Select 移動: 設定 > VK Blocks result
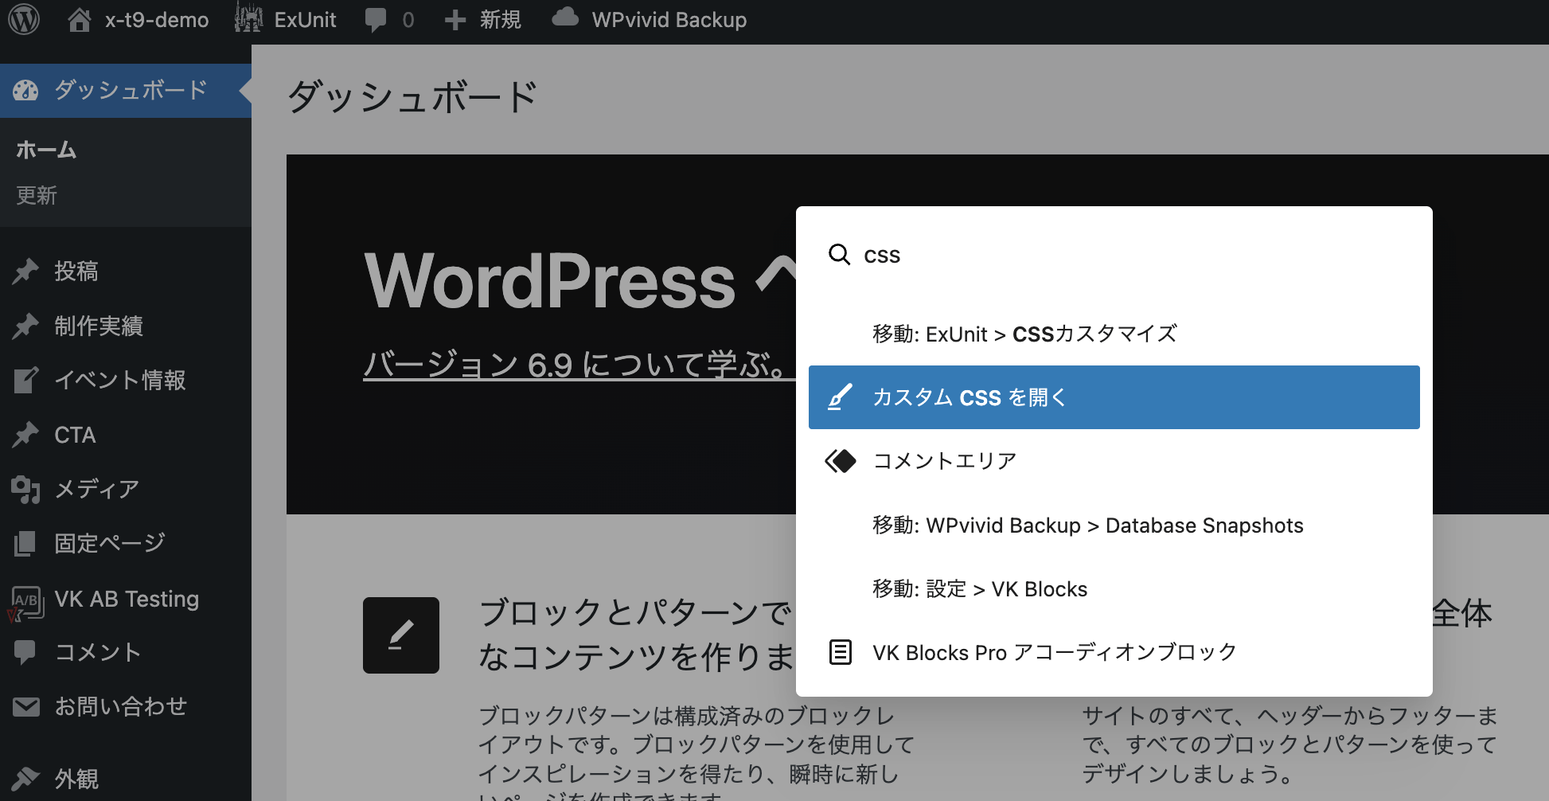The width and height of the screenshot is (1549, 801). pos(1114,589)
